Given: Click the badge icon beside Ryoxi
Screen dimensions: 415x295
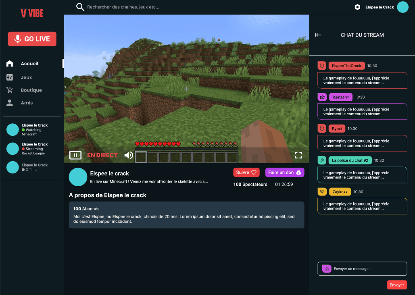Looking at the screenshot, I should click(x=322, y=129).
